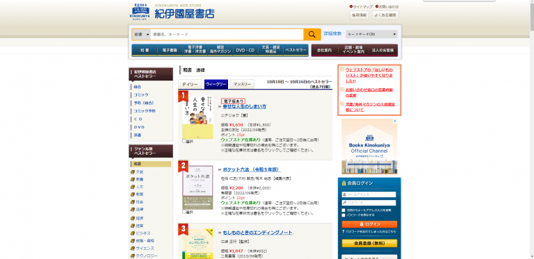Open the 会社案内 menu item
Screen dimensions: 534x259
[325, 50]
